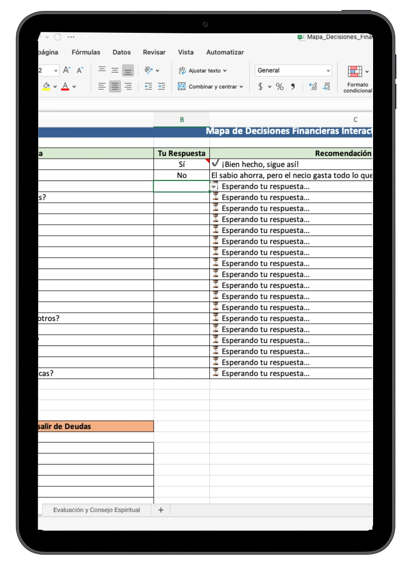Select the '¡Bien hecho, sigue así!' cell

291,165
